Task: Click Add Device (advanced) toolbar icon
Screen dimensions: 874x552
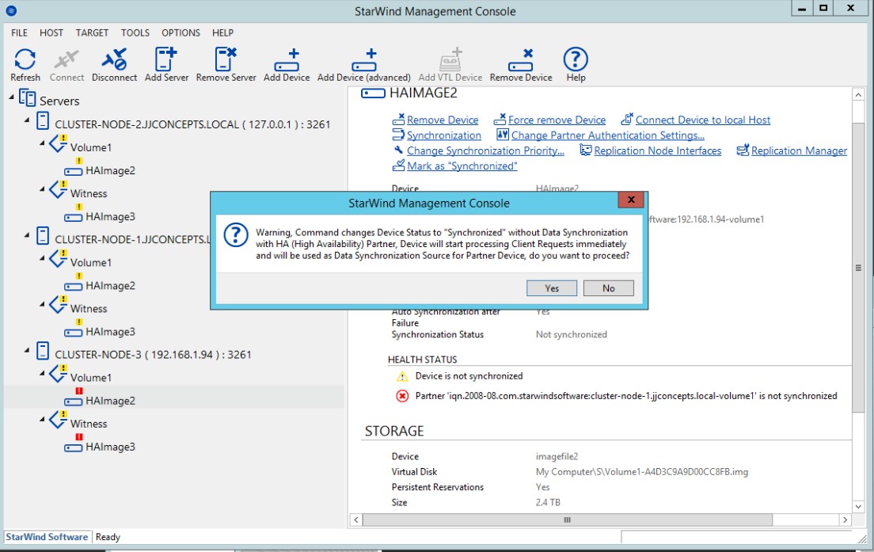Action: (x=364, y=60)
